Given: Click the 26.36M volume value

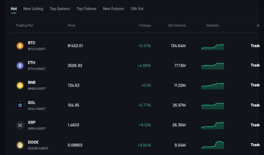Looking at the screenshot, I should [x=179, y=125].
